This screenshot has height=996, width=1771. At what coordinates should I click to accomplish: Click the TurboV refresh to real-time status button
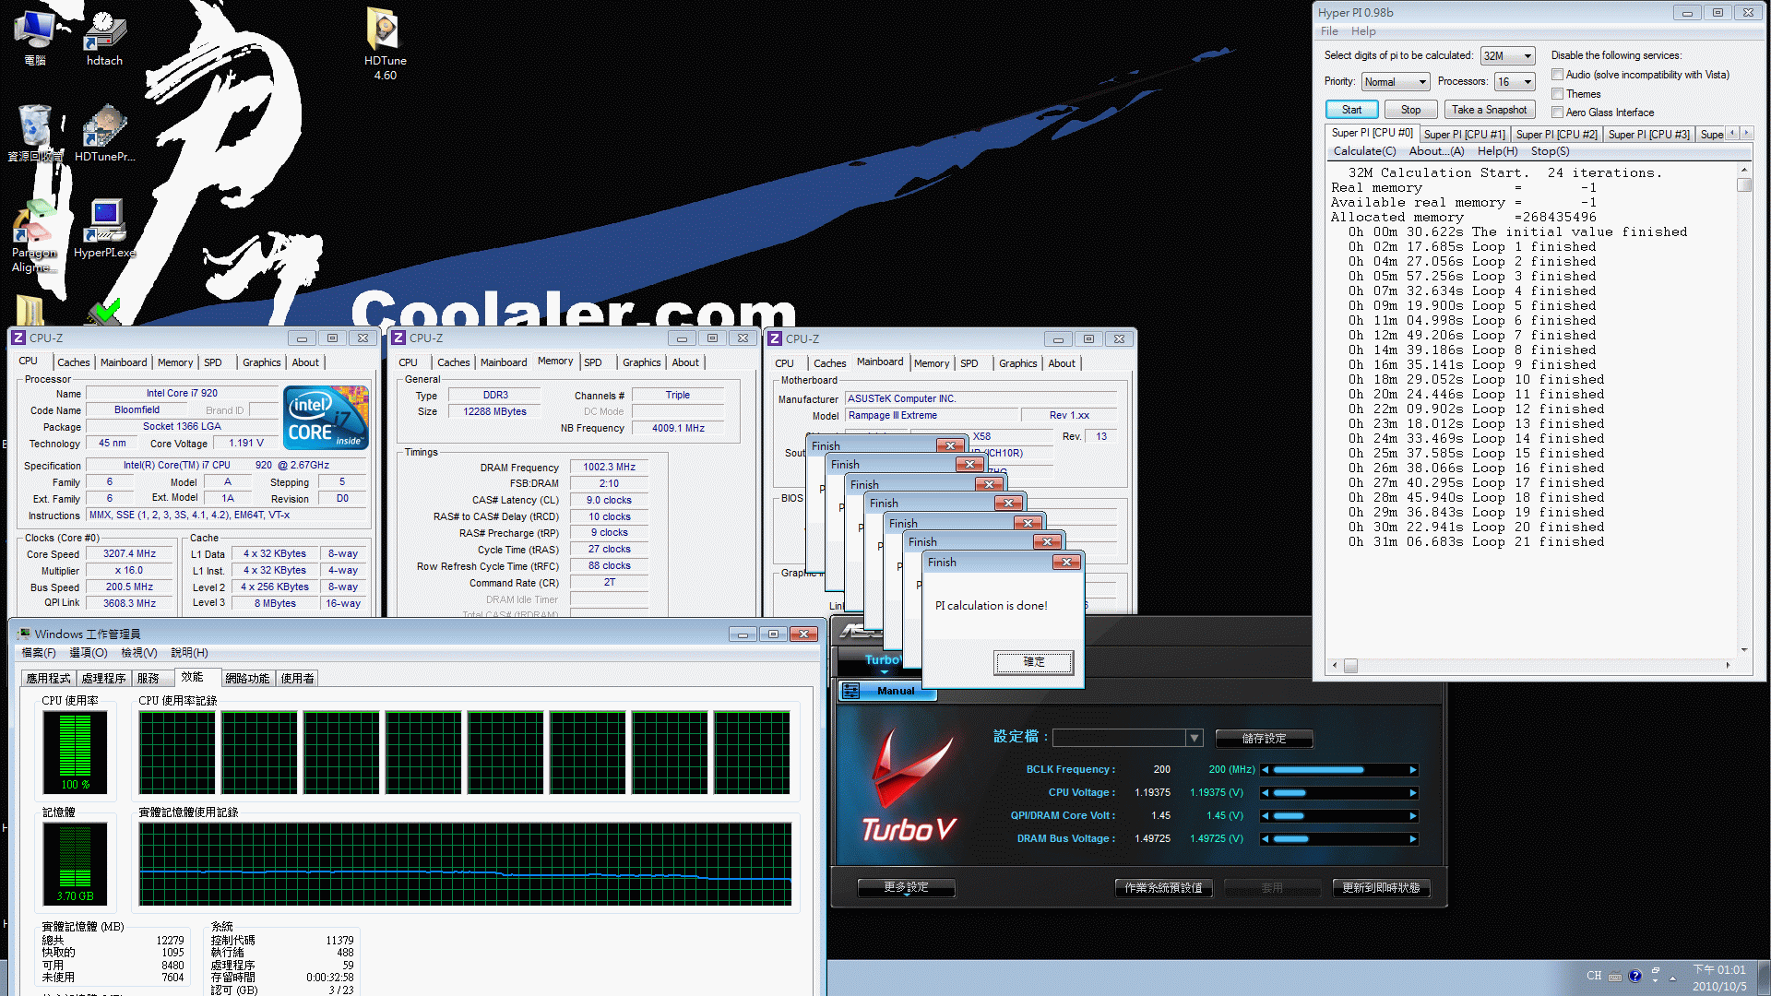click(1381, 888)
